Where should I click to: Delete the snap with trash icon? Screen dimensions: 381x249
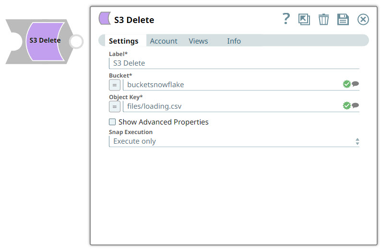324,19
